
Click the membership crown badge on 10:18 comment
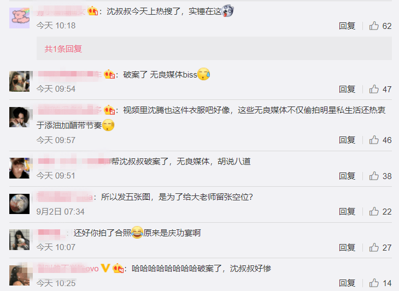click(x=93, y=11)
